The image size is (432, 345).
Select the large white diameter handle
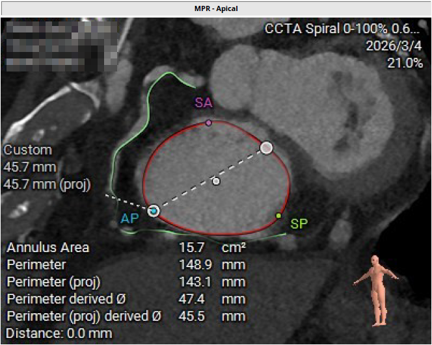coord(266,147)
